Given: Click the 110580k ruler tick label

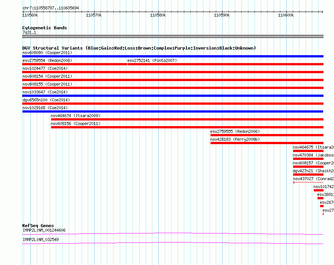Looking at the screenshot, I should coord(158,15).
